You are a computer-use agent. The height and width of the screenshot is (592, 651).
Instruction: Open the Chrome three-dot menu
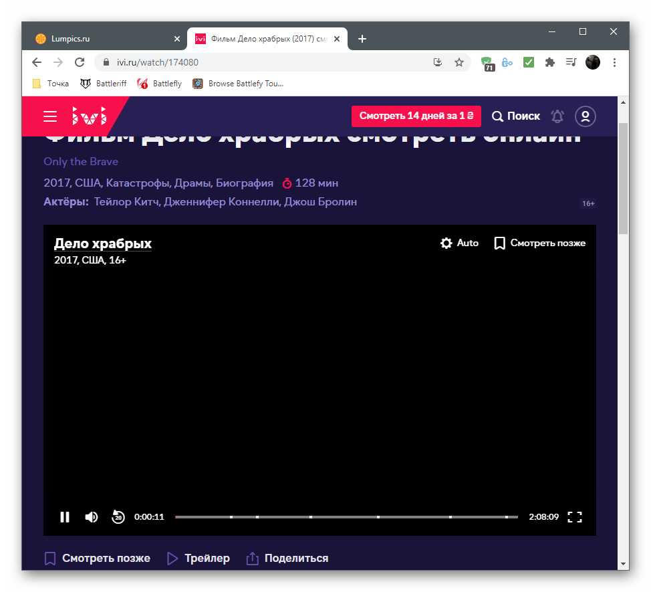coord(614,62)
